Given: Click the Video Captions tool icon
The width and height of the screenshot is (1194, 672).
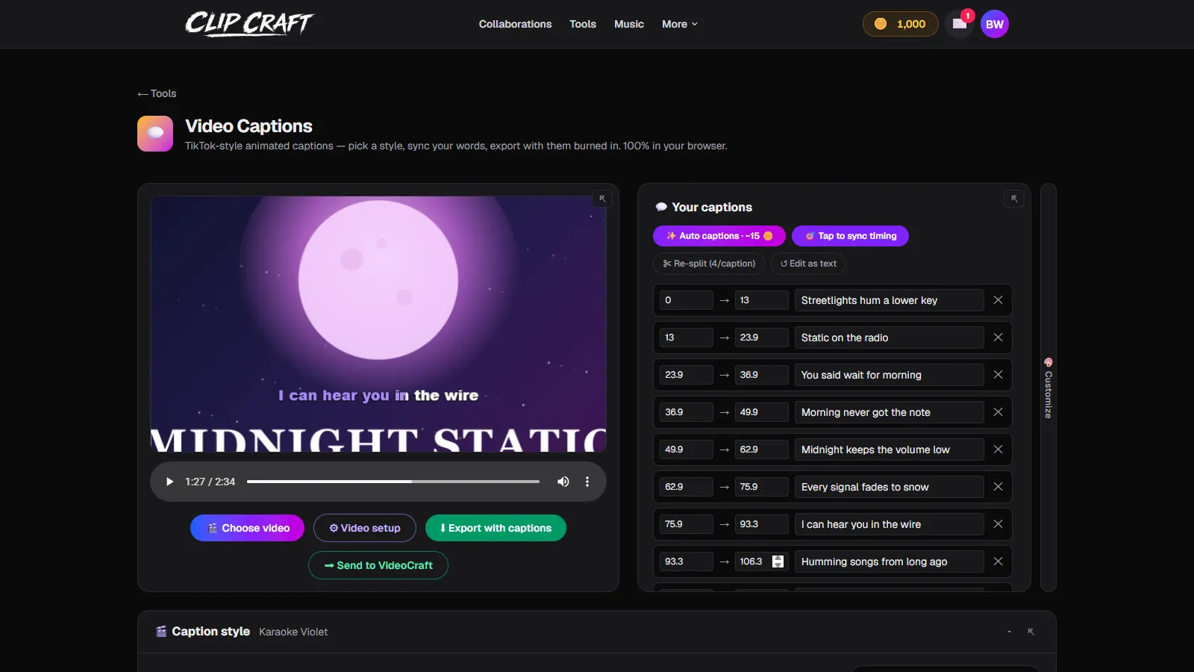Looking at the screenshot, I should pos(155,134).
